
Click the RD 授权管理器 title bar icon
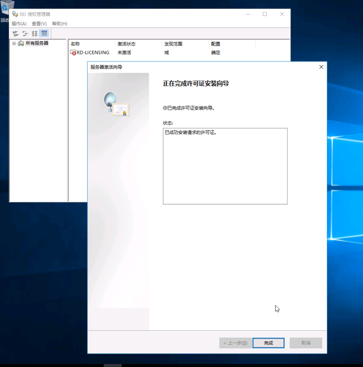[x=15, y=14]
